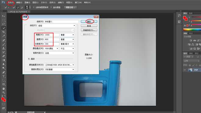This screenshot has height=113, width=201.
Task: Select the Quick Selection tool in toolbox
Action: (x=4, y=28)
